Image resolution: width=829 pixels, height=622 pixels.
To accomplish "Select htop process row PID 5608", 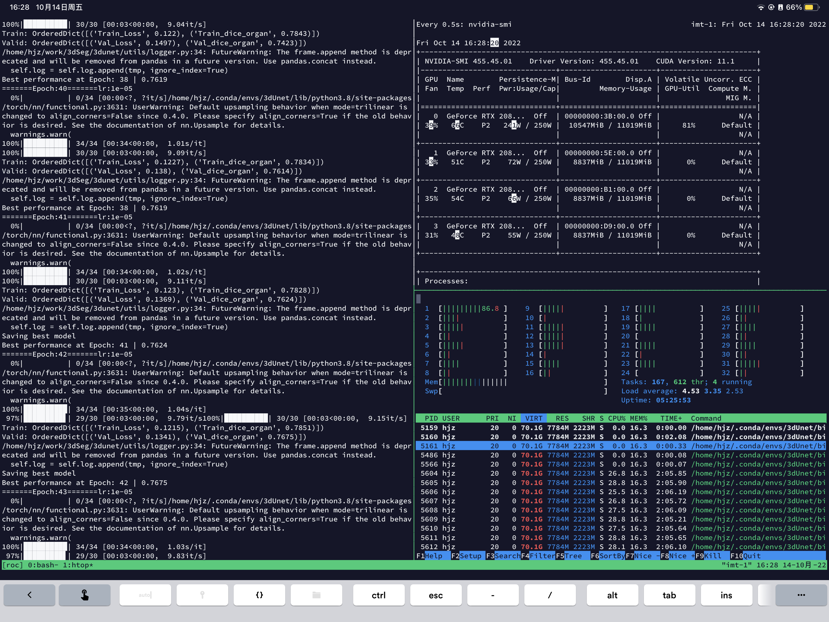I will click(621, 510).
